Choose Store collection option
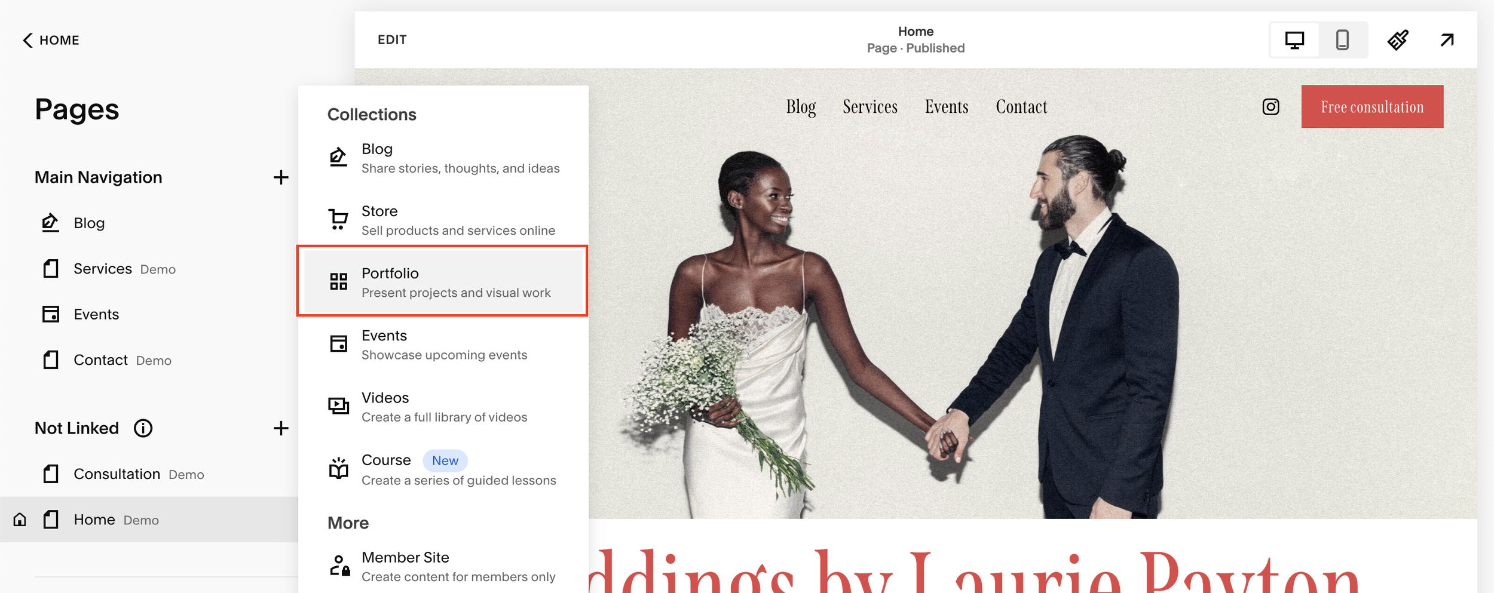This screenshot has width=1494, height=593. pyautogui.click(x=443, y=220)
